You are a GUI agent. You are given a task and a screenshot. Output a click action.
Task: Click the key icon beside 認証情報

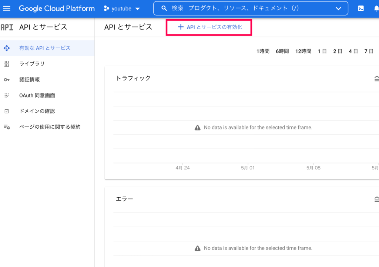tap(7, 80)
